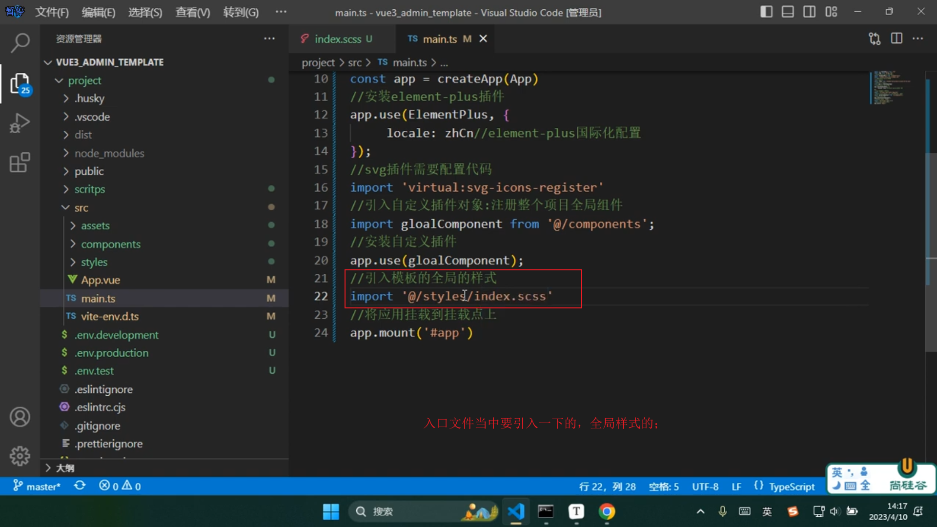The image size is (937, 527).
Task: Expand the components folder
Action: click(164, 244)
